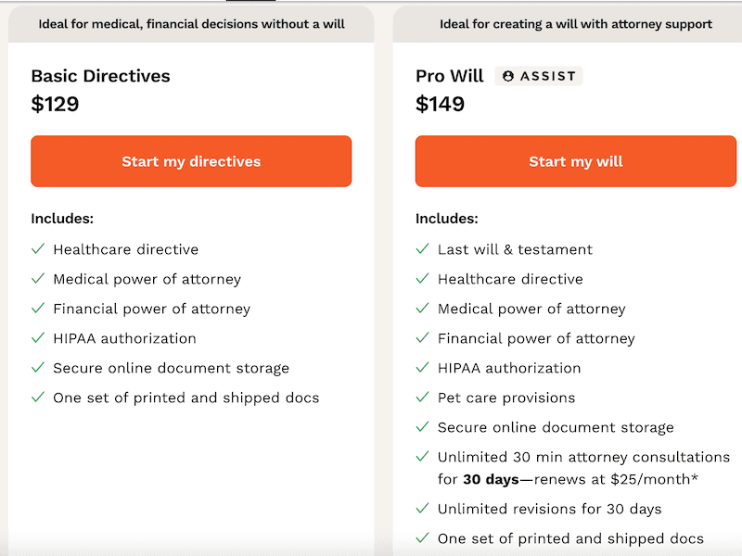This screenshot has height=556, width=742.
Task: Click checkmark beside "HIPAA authorization" in Basic plan
Action: click(x=38, y=338)
